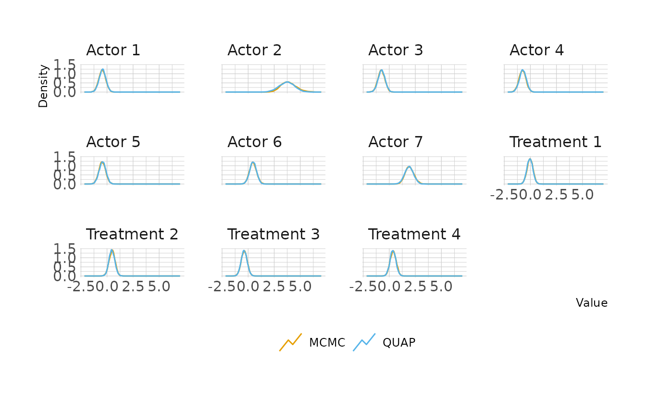Select the Actor 5 panel title
646x399 pixels.
point(113,142)
